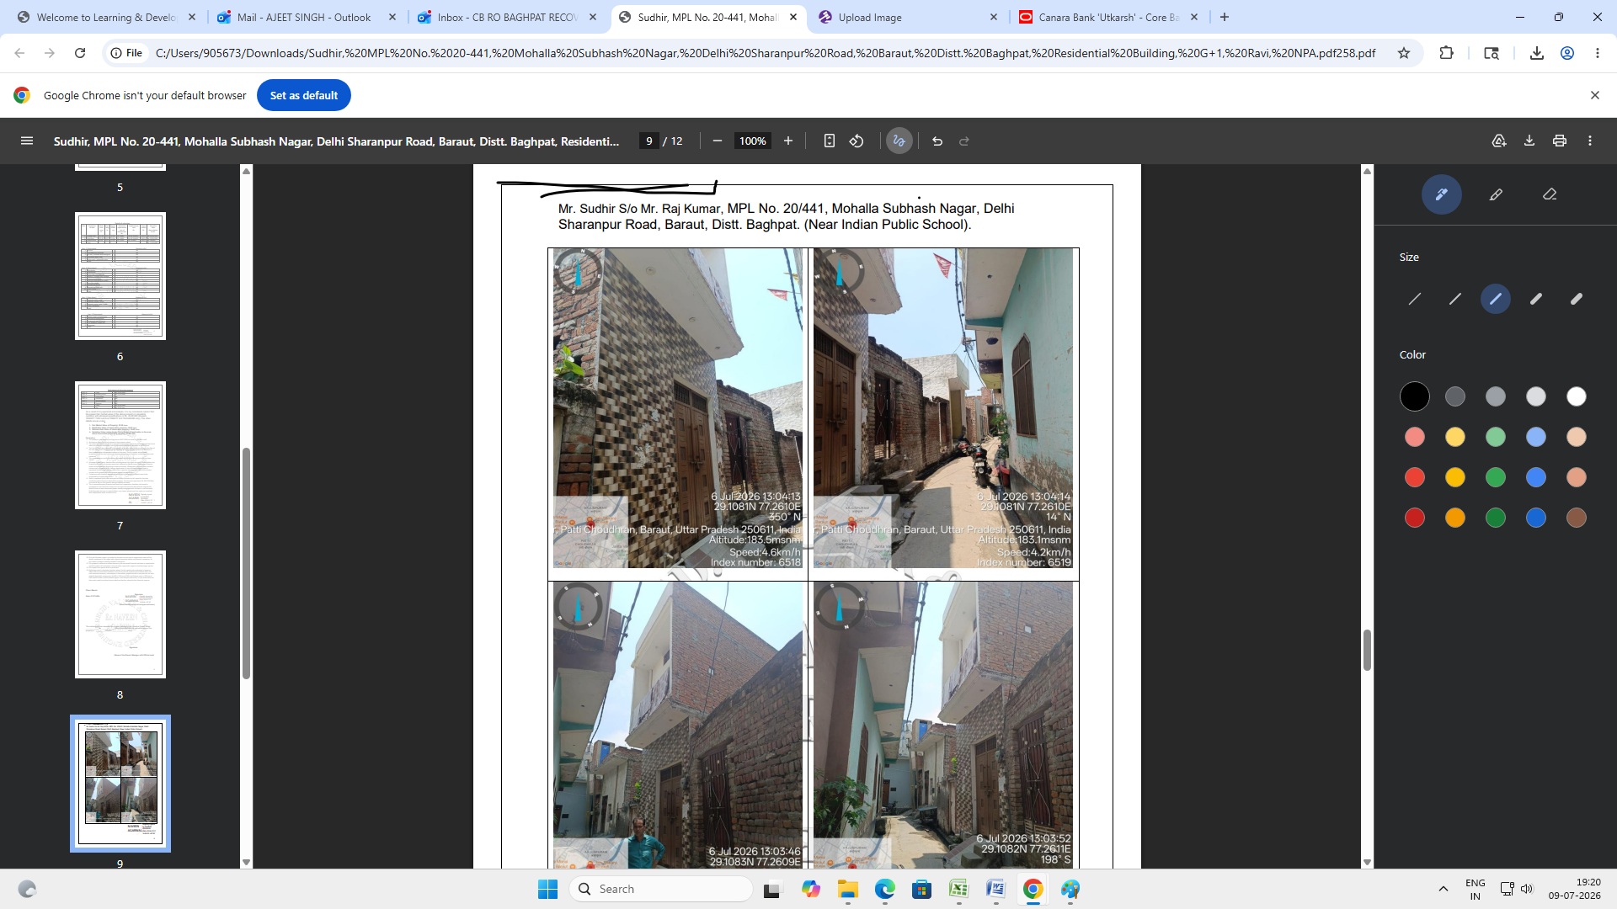
Task: Select the eraser tool
Action: coord(1550,194)
